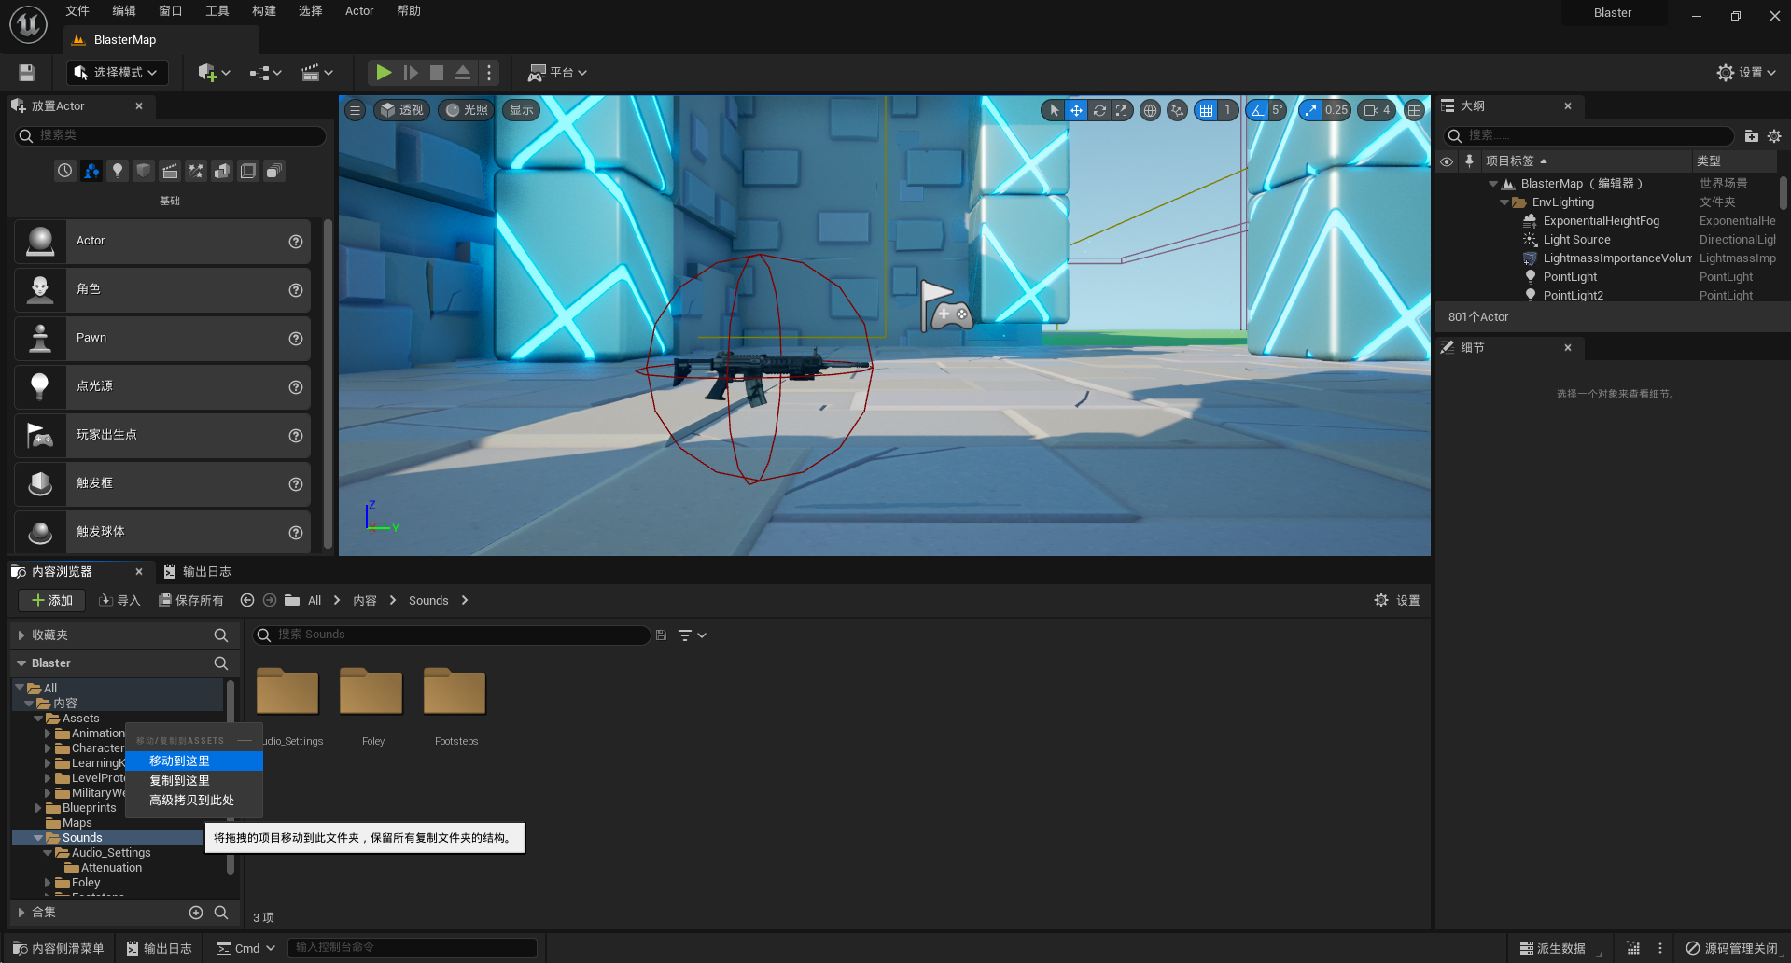Screen dimensions: 1791x963
Task: Toggle scale snapping in viewport toolbar
Action: [x=1310, y=110]
